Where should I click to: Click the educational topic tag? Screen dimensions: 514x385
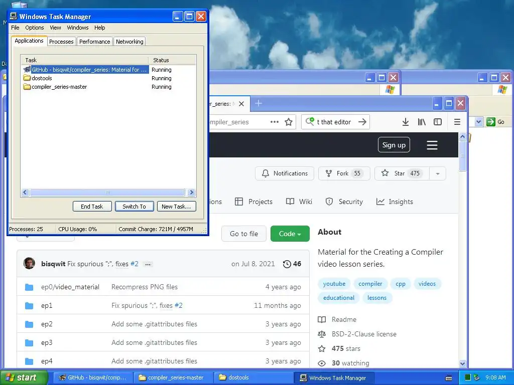(339, 298)
